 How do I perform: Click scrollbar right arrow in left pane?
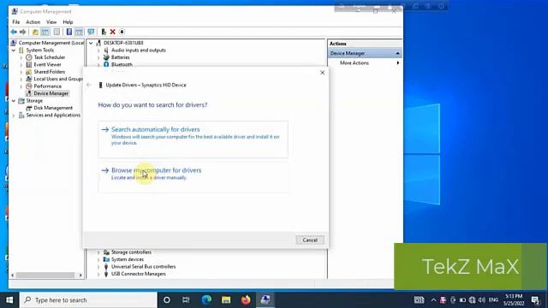click(80, 275)
